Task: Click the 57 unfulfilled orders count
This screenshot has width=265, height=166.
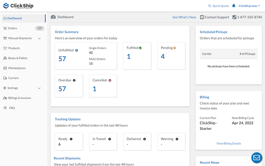Action: point(62,59)
